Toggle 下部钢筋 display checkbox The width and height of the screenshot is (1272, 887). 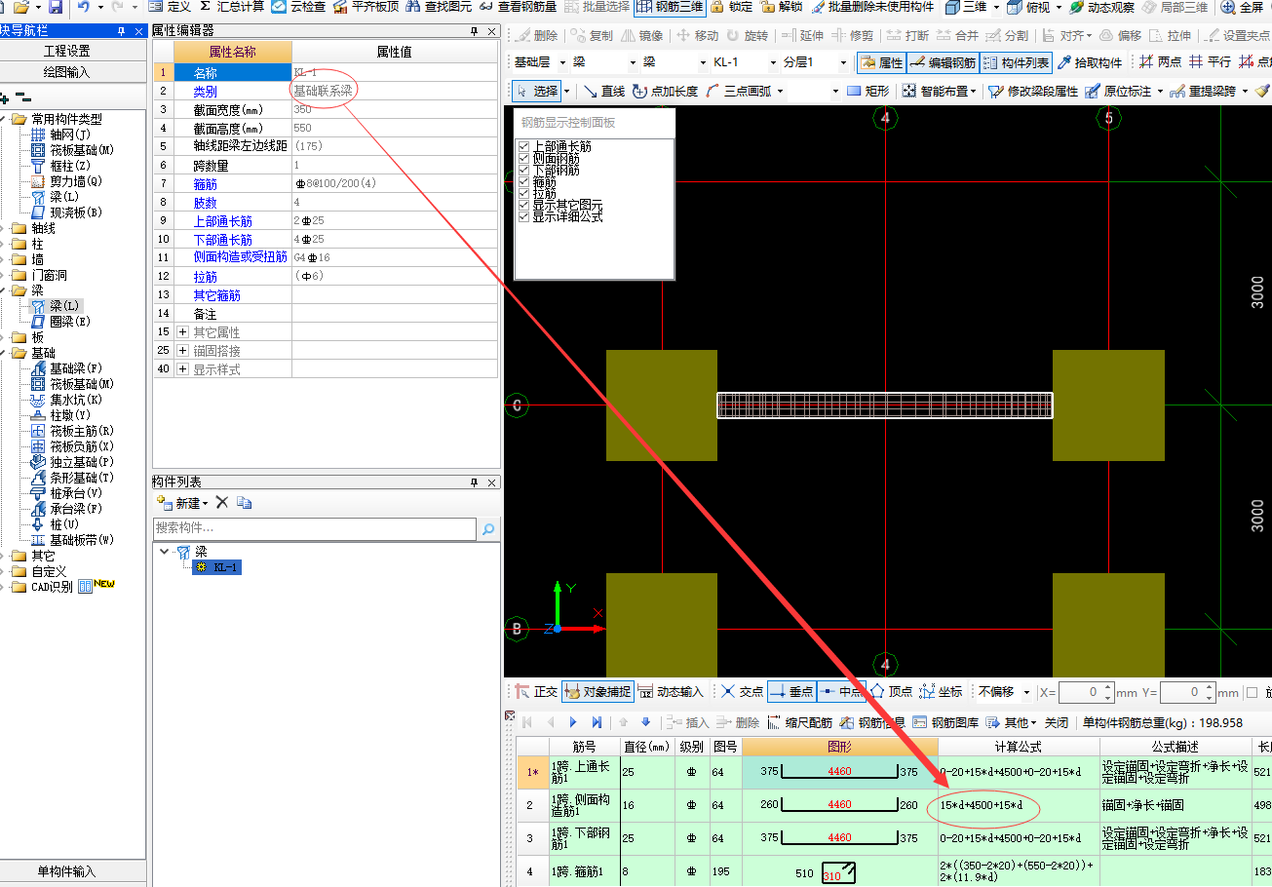pyautogui.click(x=523, y=170)
